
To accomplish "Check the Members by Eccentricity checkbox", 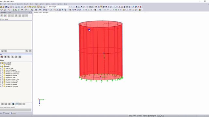I will coord(2,74).
